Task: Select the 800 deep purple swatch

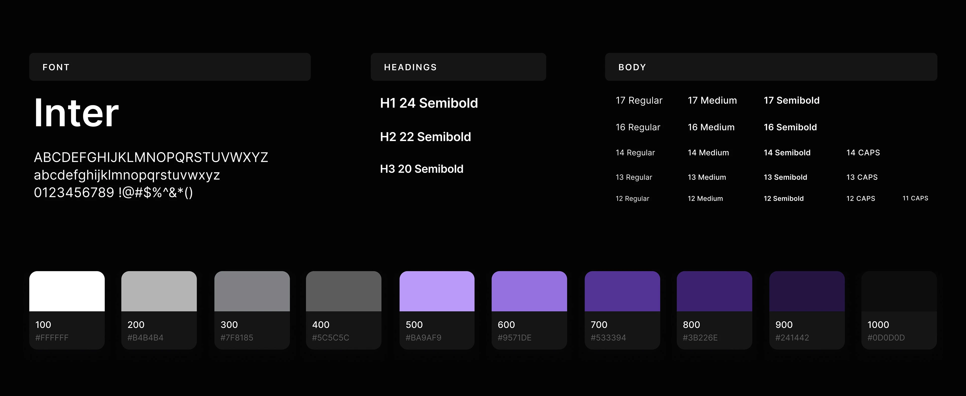Action: click(714, 291)
